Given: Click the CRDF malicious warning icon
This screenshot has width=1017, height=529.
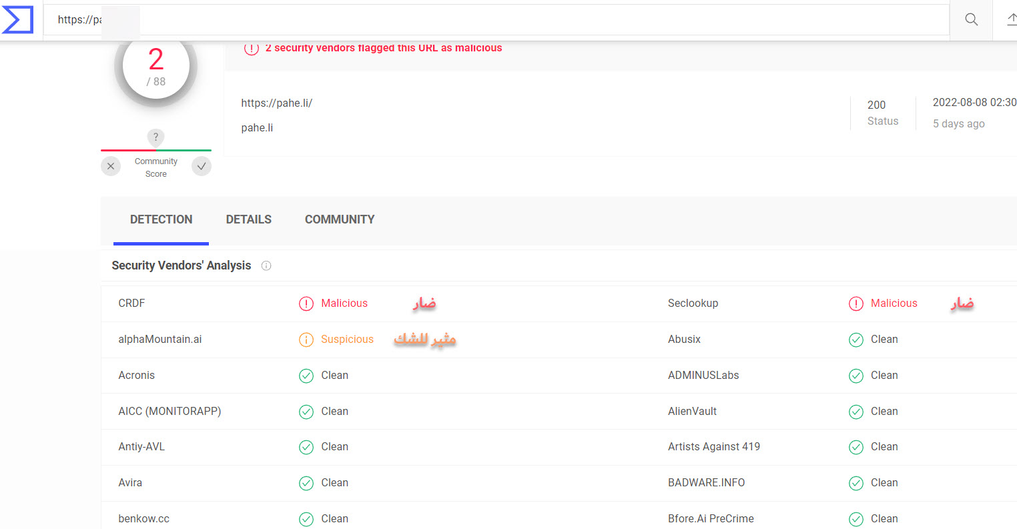Looking at the screenshot, I should [306, 304].
